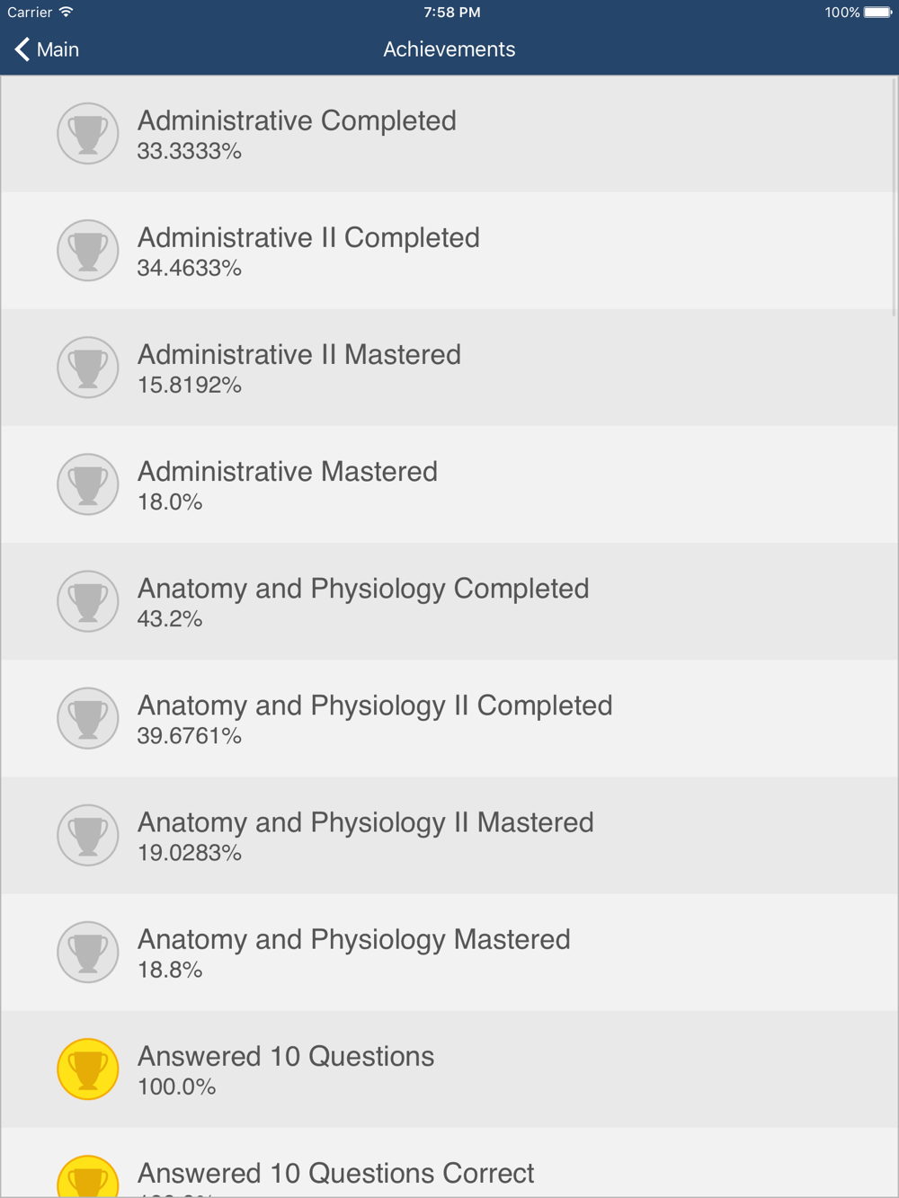Select the Anatomy and Physiology Completed title
The width and height of the screenshot is (899, 1198).
click(x=363, y=589)
